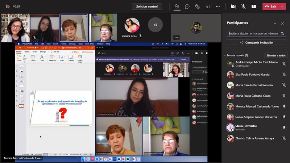The width and height of the screenshot is (290, 163).
Task: Mute Monica Merced Castaneda Torres microphone
Action: tap(284, 106)
